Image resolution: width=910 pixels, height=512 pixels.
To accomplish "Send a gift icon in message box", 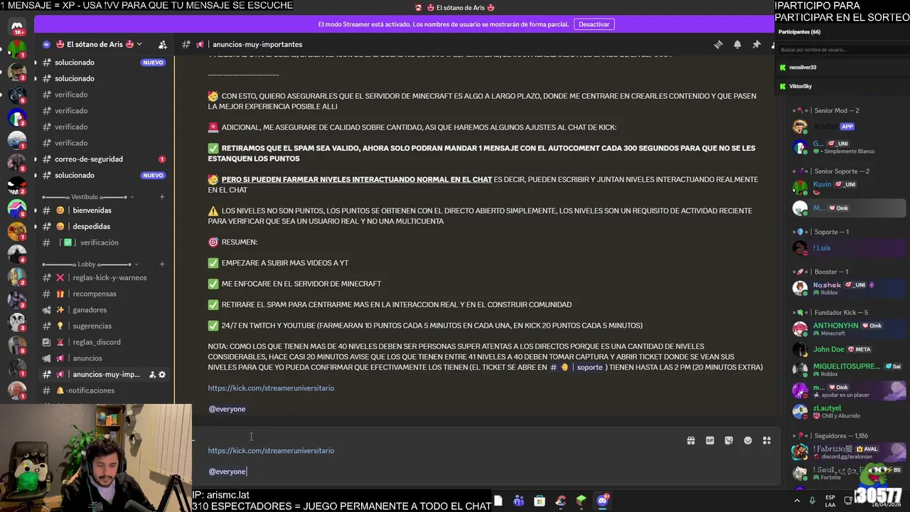I will click(690, 440).
